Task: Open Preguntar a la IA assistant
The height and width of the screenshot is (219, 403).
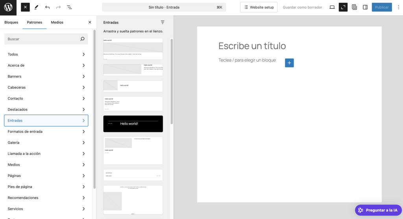Action: (378, 210)
